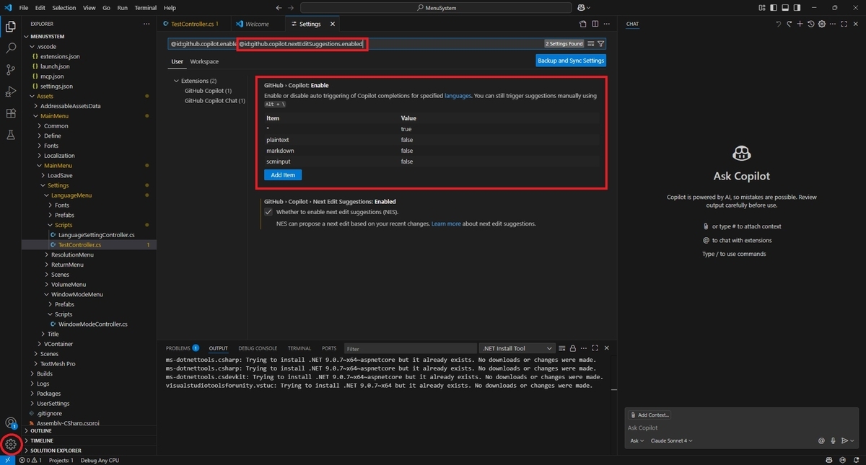Viewport: 866px width, 465px height.
Task: Switch to Workspace settings tab
Action: point(204,61)
